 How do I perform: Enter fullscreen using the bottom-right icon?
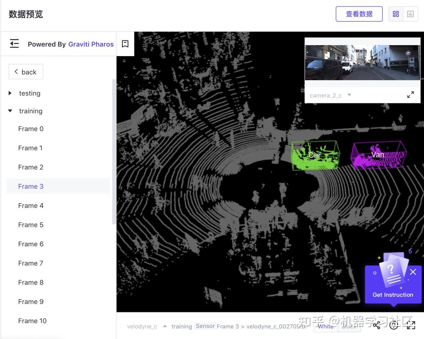[411, 325]
